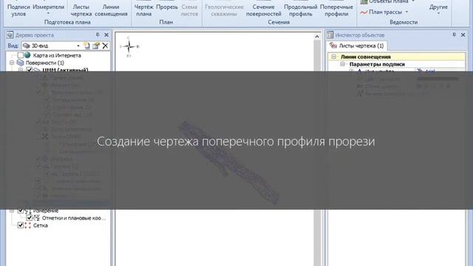Click the Инспектор объектов panel icon
The width and height of the screenshot is (473, 266).
pos(330,35)
